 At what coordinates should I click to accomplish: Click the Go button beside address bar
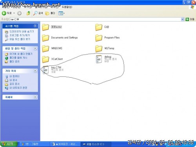[x=190, y=19]
